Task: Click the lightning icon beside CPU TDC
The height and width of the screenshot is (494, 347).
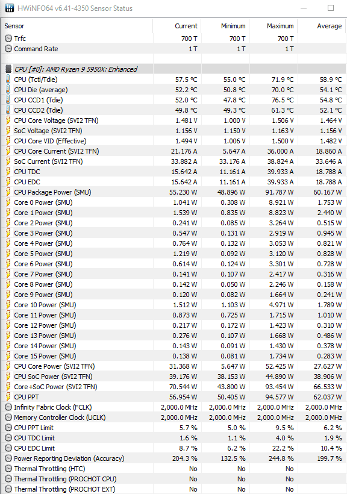Action: point(8,172)
